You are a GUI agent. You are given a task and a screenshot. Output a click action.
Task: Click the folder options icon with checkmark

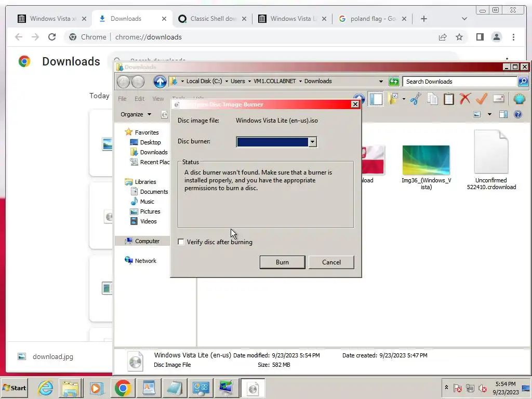point(394,99)
